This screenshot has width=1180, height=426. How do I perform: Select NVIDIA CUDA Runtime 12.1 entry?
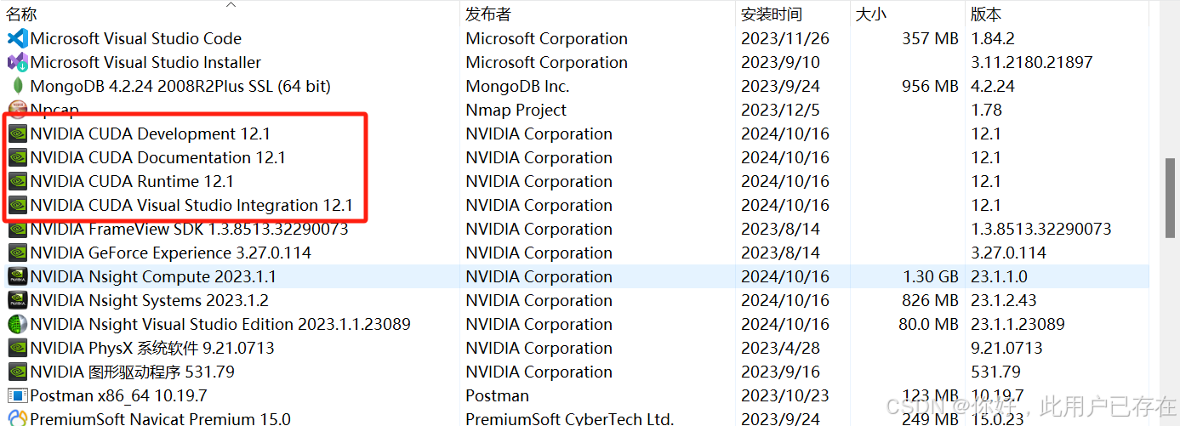coord(132,181)
